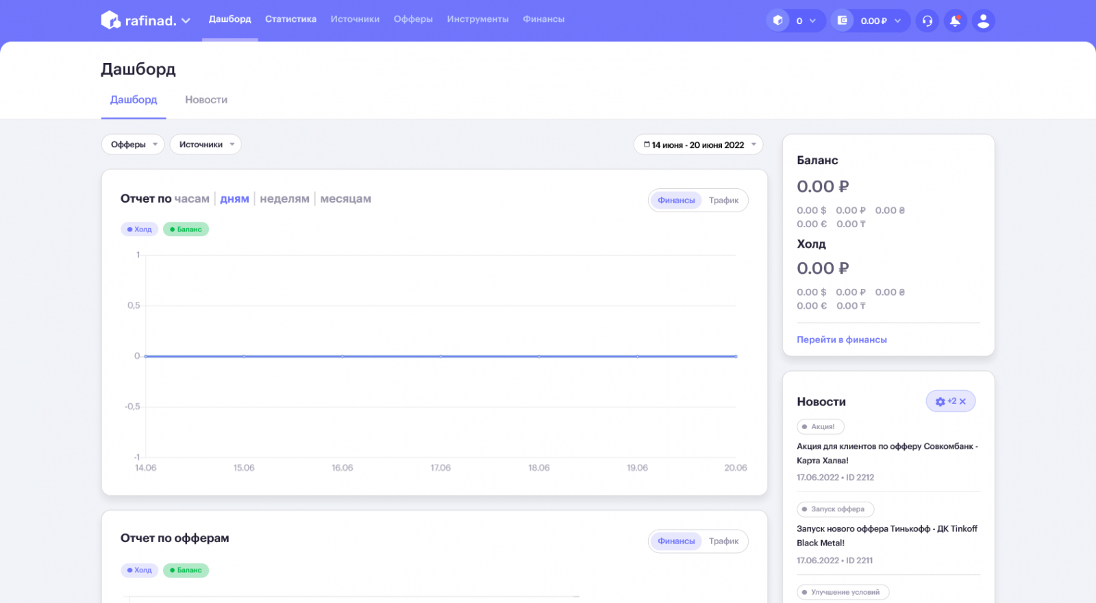1096x603 pixels.
Task: Switch to the Новости tab
Action: coord(206,100)
